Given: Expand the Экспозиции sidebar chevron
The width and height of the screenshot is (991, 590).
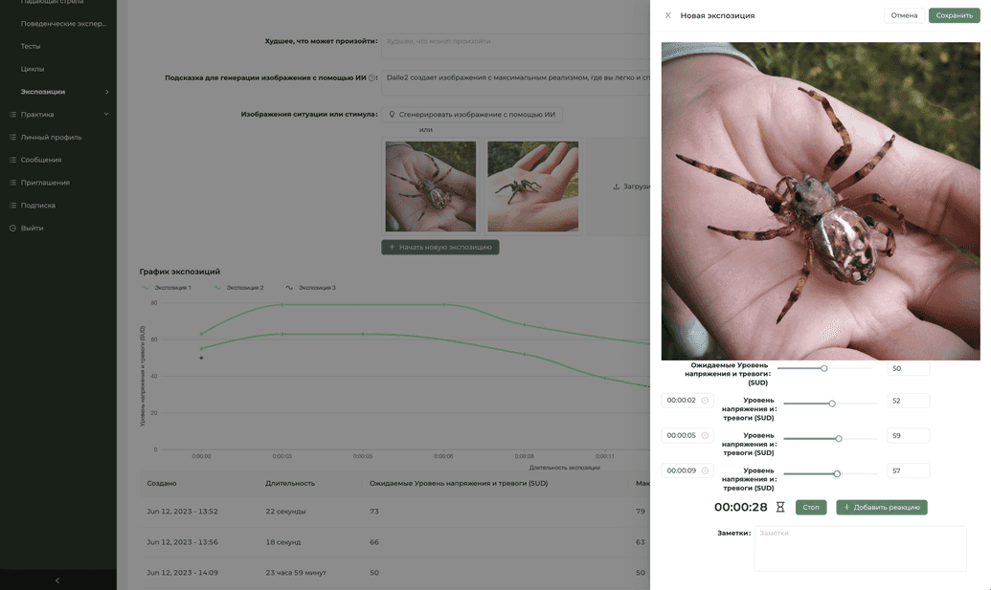Looking at the screenshot, I should [x=107, y=92].
